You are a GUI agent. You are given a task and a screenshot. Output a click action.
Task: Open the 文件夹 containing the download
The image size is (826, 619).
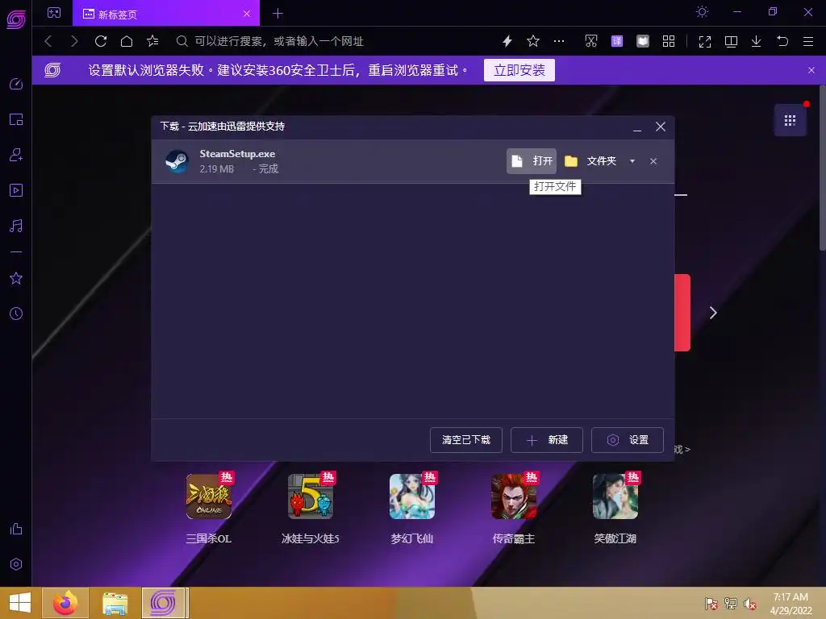[x=590, y=161]
